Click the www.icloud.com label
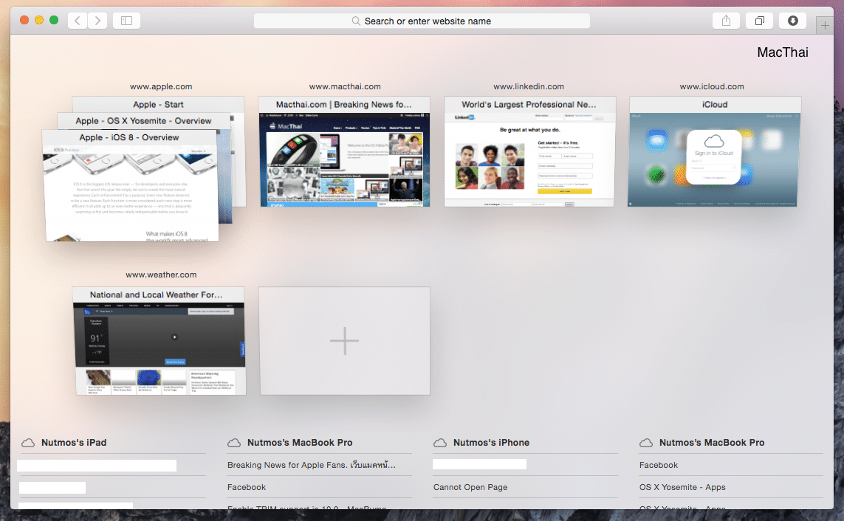Viewport: 844px width, 521px height. pos(712,86)
